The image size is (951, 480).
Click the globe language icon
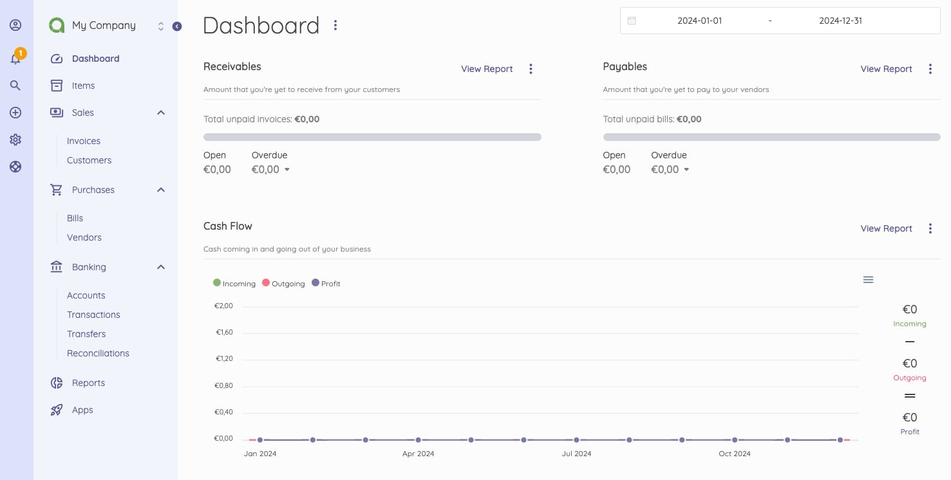click(x=15, y=166)
